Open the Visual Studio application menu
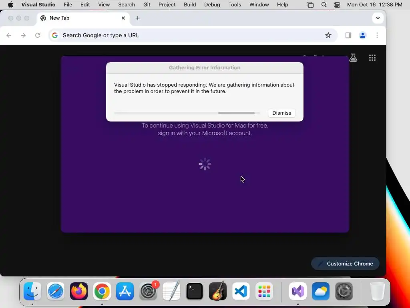This screenshot has width=410, height=308. point(38,5)
